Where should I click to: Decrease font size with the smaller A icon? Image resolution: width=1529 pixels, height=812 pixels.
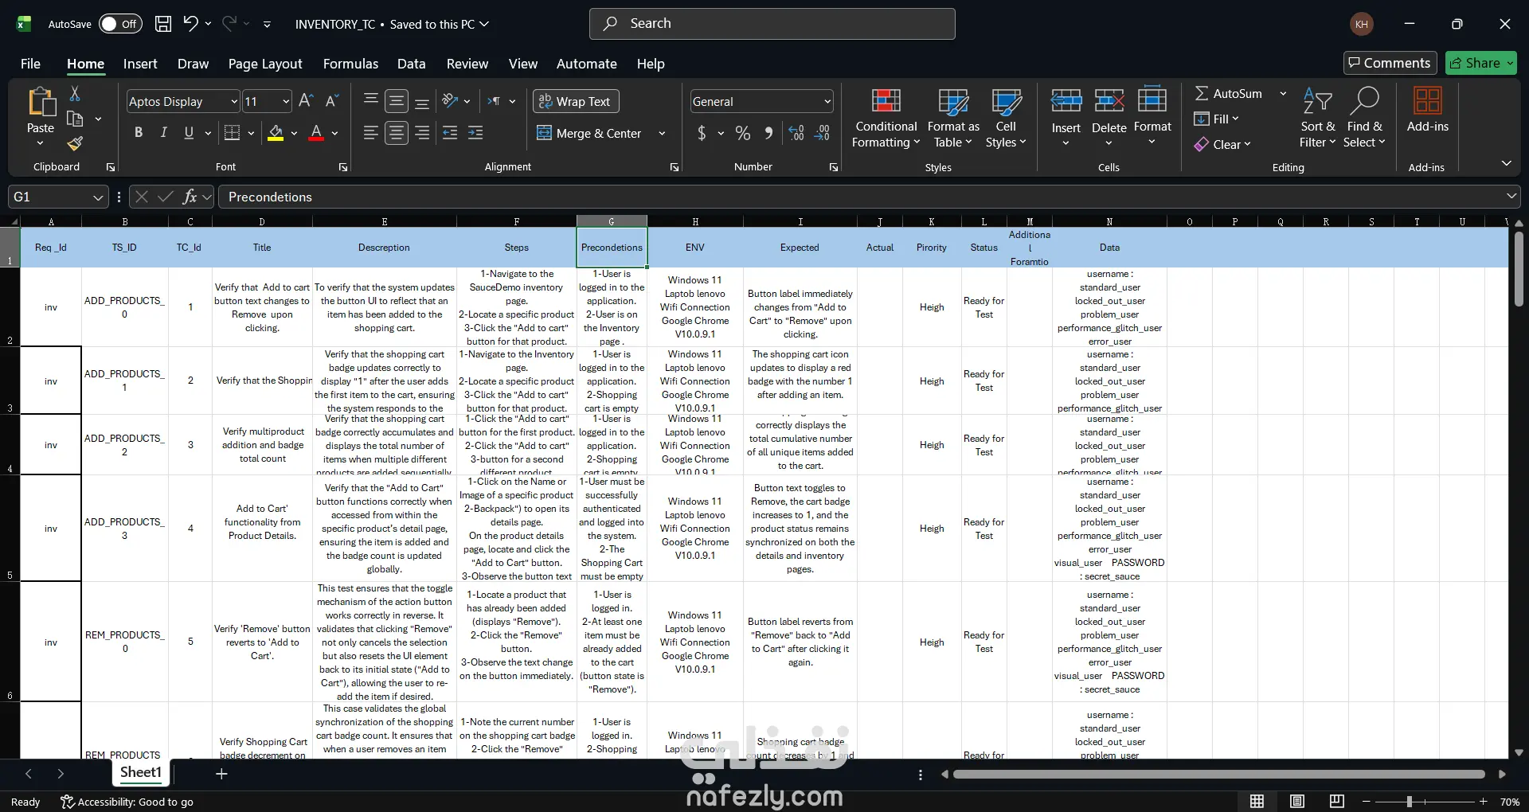click(x=332, y=101)
